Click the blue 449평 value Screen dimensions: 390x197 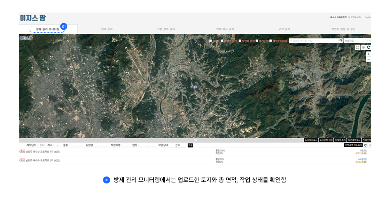coord(362,159)
